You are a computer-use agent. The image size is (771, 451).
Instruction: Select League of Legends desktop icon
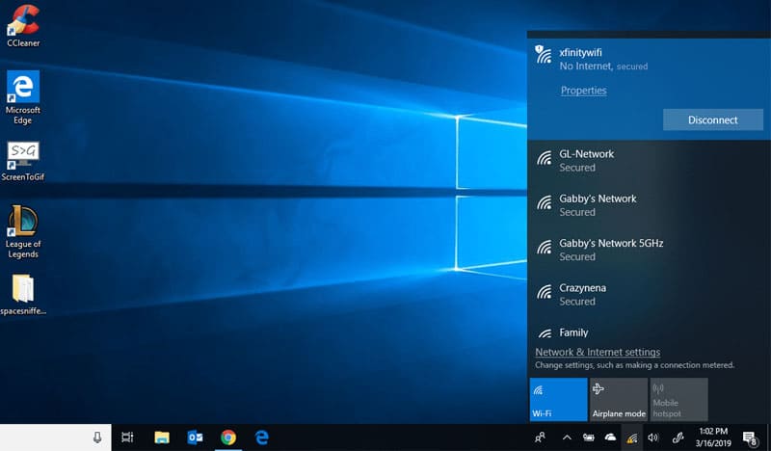23,227
